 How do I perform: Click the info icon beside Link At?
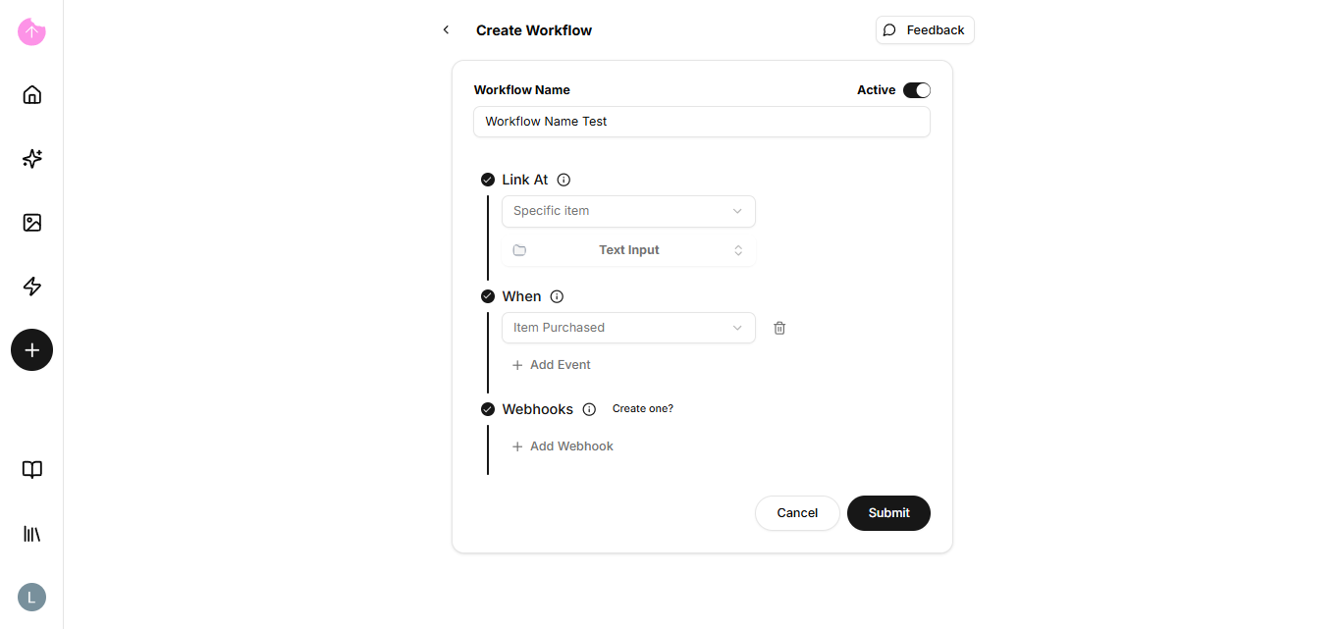[x=563, y=180]
